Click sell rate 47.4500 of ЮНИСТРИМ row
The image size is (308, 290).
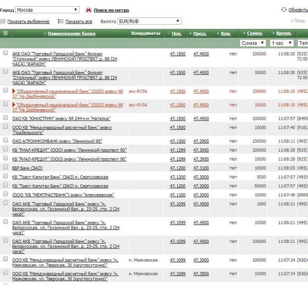(x=201, y=119)
